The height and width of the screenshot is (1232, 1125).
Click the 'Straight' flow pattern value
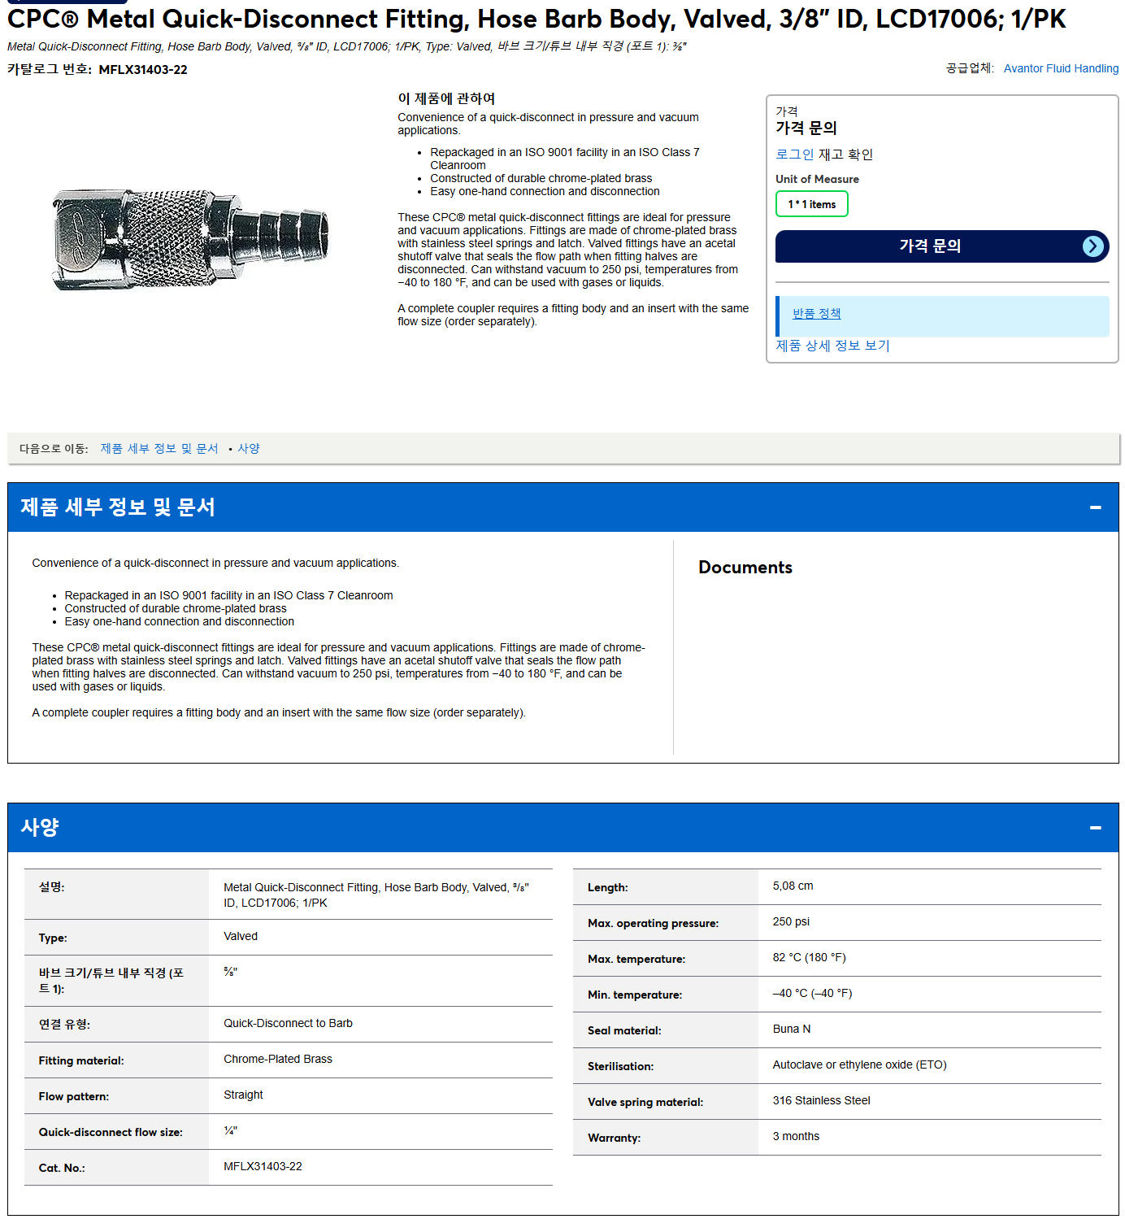pos(243,1095)
